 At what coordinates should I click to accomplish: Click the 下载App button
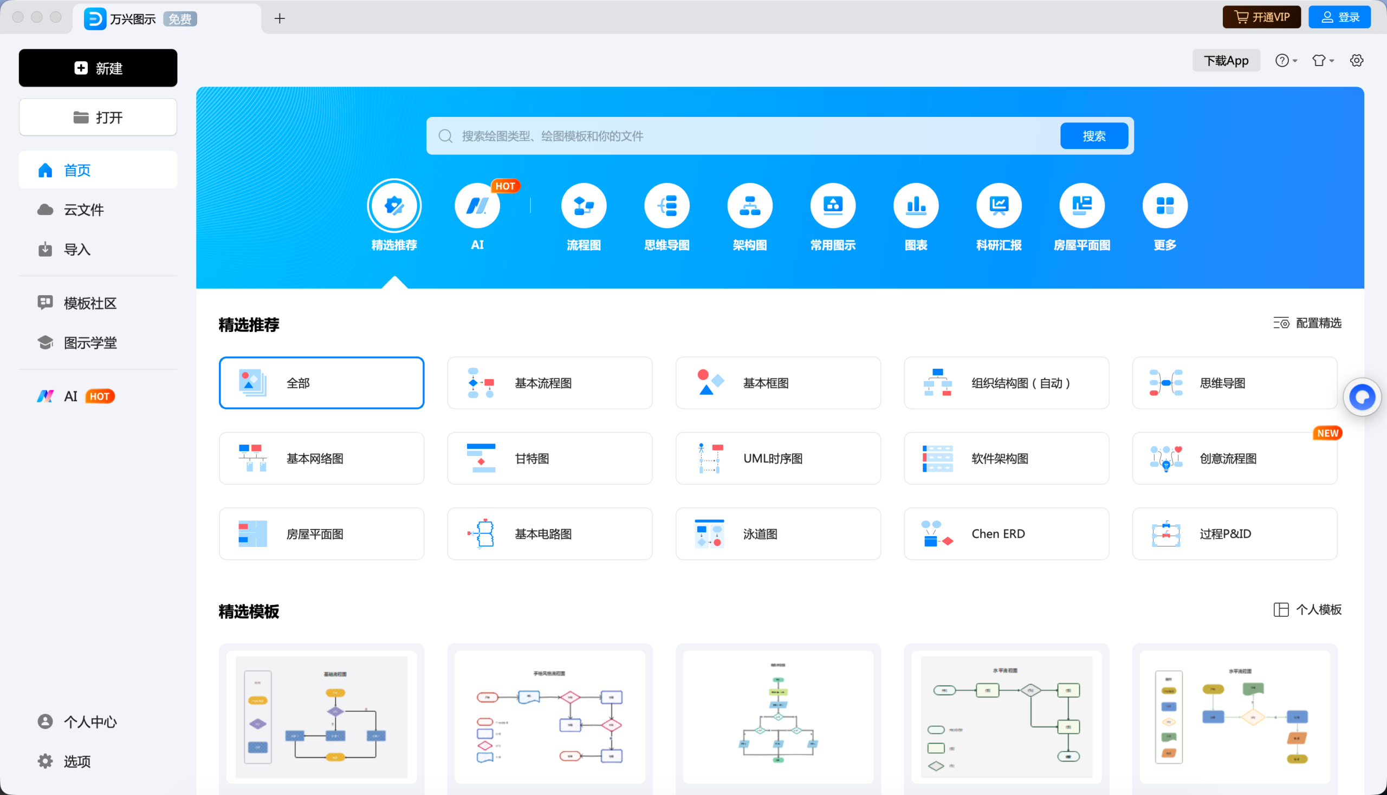[1226, 61]
